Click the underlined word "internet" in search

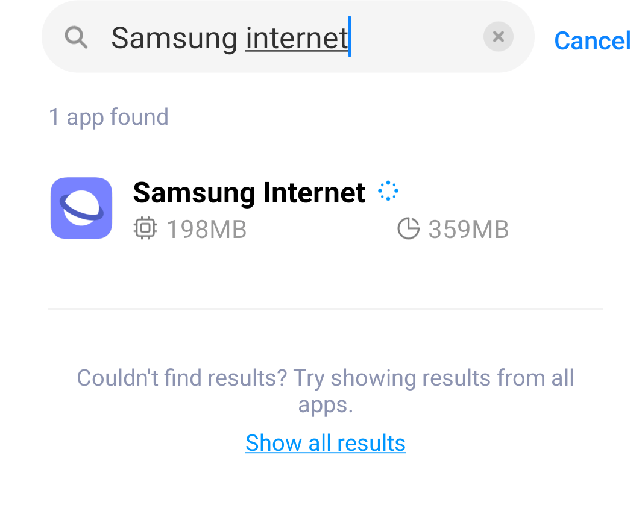297,39
